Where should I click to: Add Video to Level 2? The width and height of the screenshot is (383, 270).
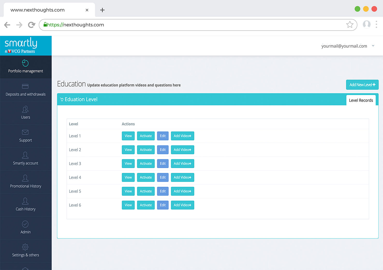pyautogui.click(x=182, y=150)
